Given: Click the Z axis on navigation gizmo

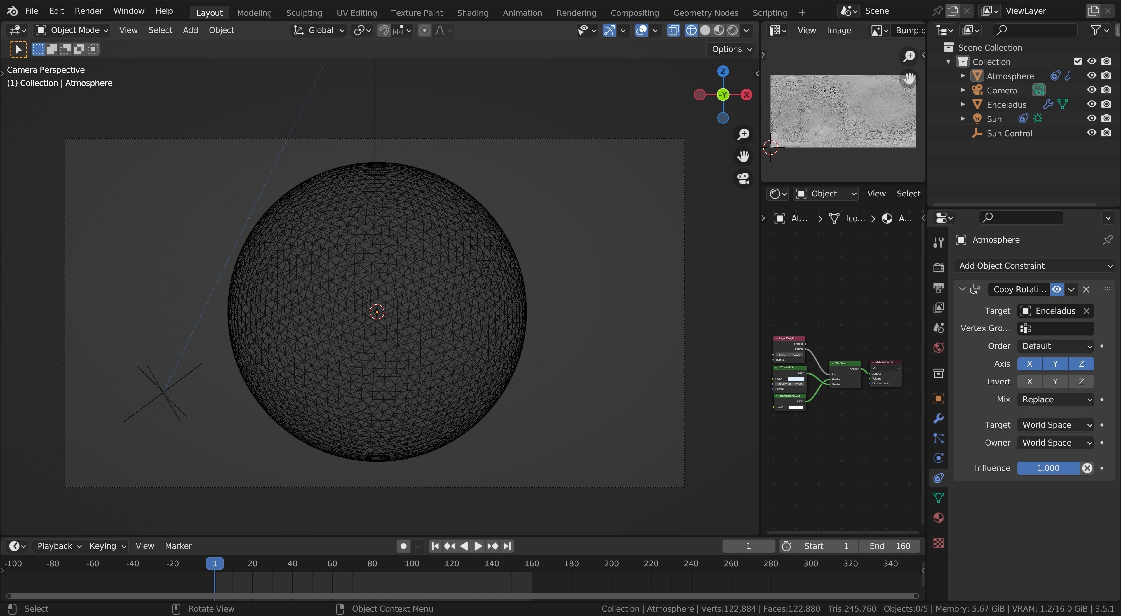Looking at the screenshot, I should click(723, 72).
